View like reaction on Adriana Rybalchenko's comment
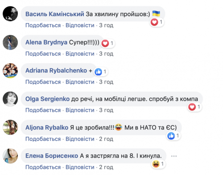Screen dimensions: 223x175 click(101, 72)
